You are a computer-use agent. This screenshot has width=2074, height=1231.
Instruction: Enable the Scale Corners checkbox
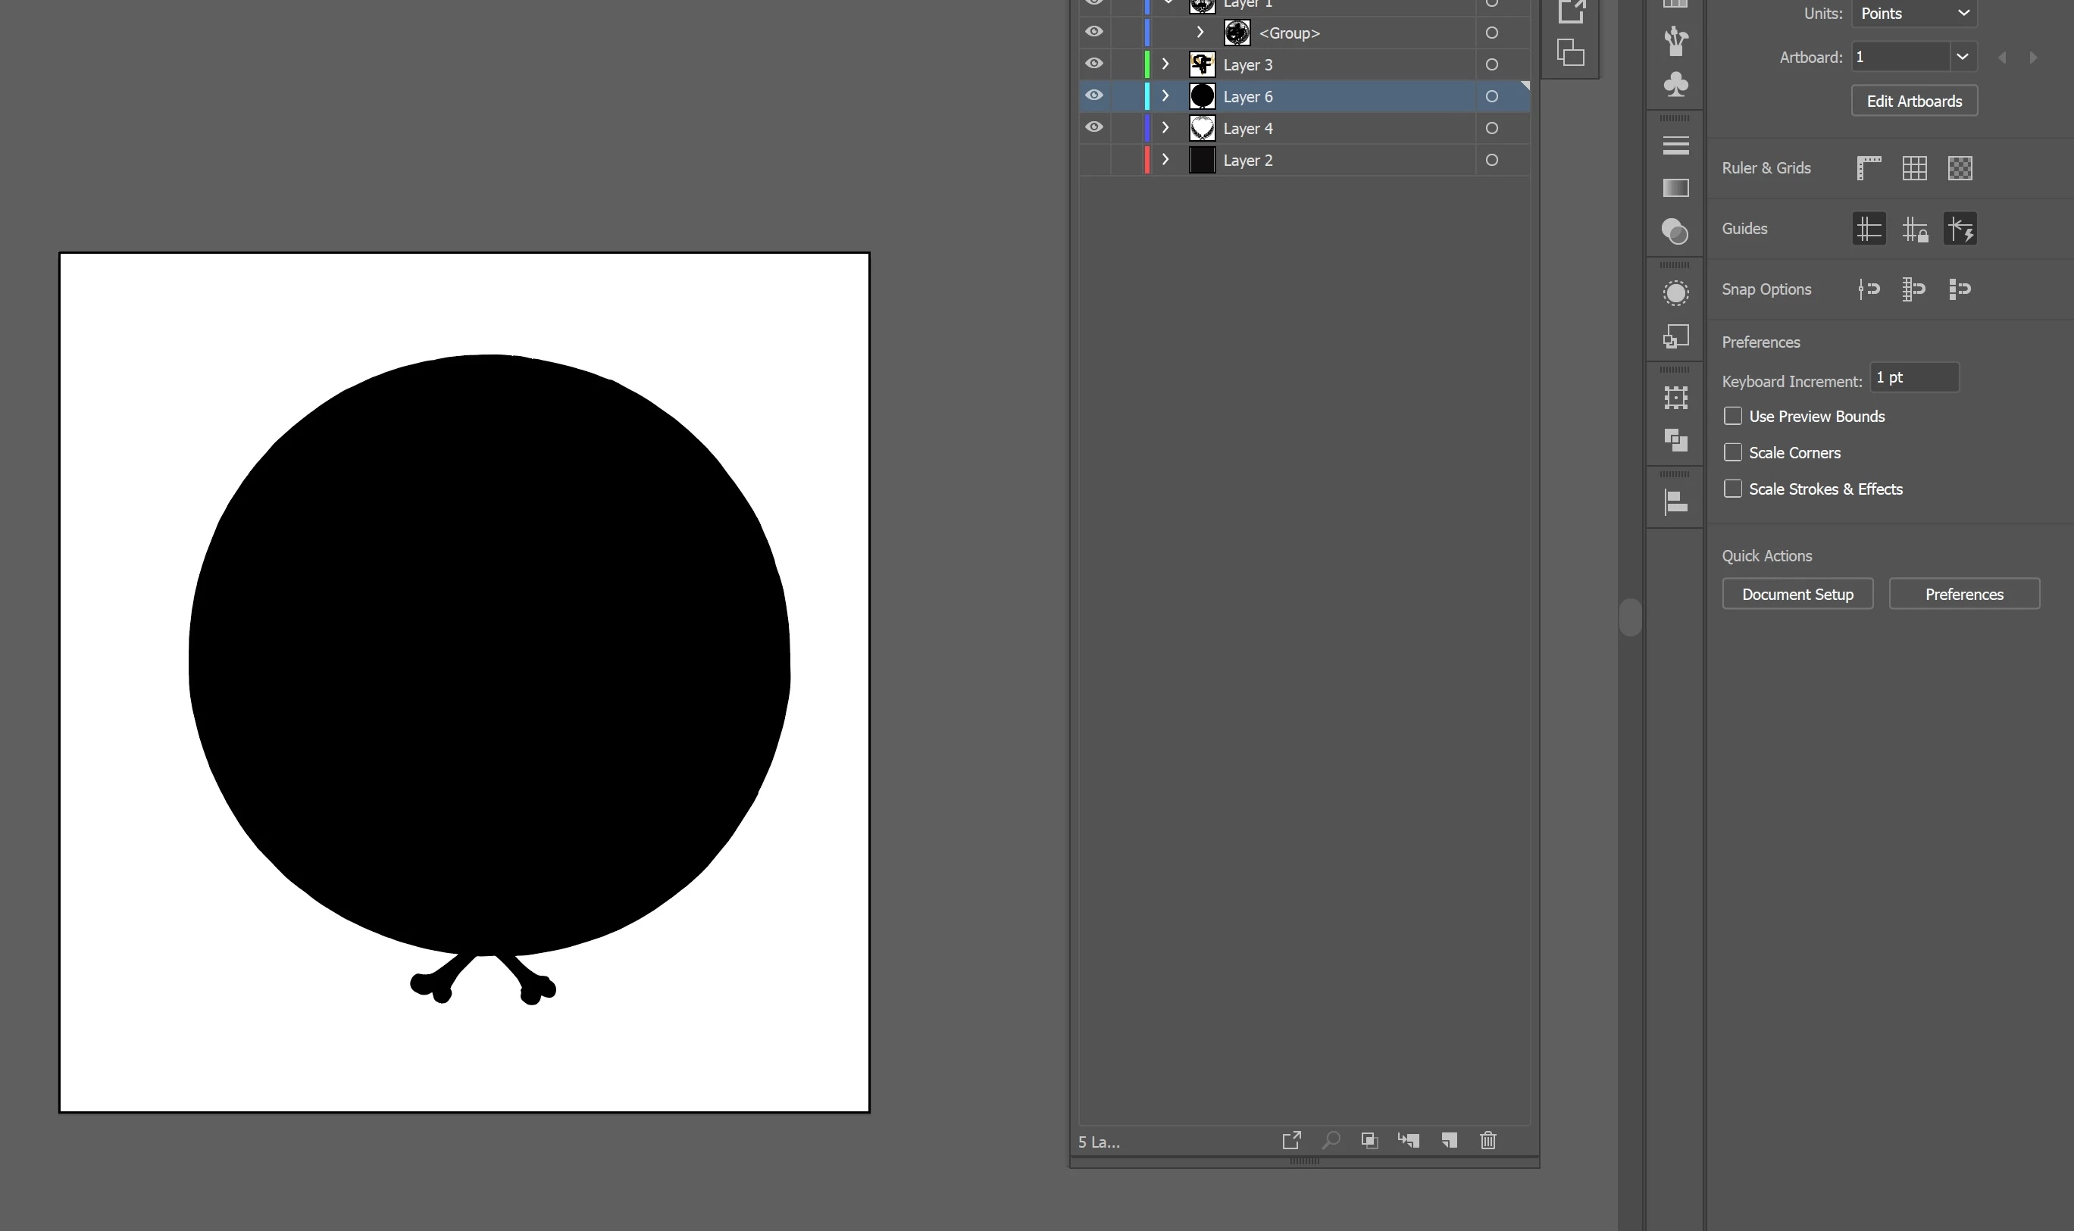(1732, 452)
